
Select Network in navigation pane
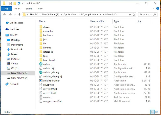[x=14, y=84]
